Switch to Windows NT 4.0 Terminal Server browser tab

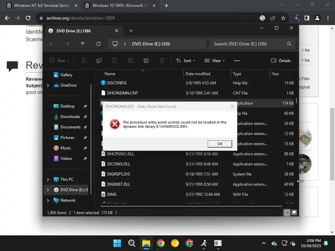[x=42, y=6]
